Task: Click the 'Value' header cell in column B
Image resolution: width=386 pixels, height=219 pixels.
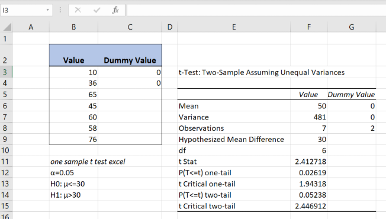Action: click(x=73, y=56)
